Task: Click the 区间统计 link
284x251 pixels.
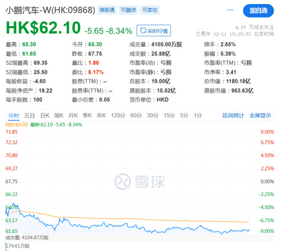Action: click(x=233, y=115)
